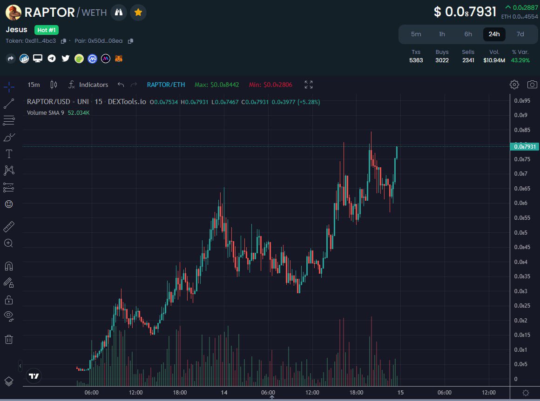Select the zoom in tool

[9, 243]
